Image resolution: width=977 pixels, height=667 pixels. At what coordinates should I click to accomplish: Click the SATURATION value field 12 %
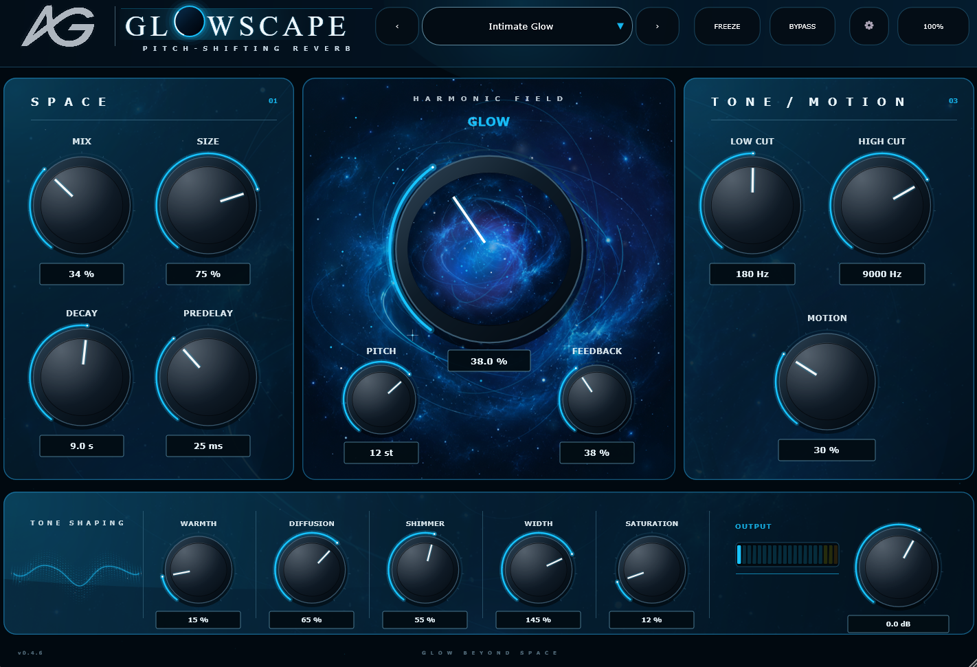click(x=652, y=620)
